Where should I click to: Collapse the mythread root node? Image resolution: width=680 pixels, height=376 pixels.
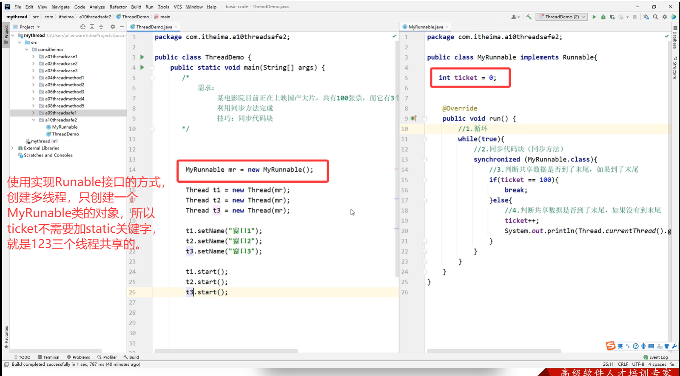click(x=13, y=36)
